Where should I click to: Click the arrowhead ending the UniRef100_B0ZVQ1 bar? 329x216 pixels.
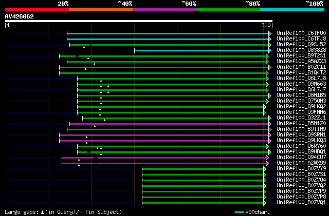(x=265, y=203)
